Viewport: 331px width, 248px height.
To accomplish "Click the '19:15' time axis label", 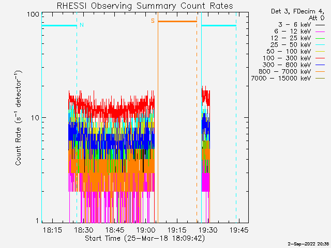I will click(177, 230).
